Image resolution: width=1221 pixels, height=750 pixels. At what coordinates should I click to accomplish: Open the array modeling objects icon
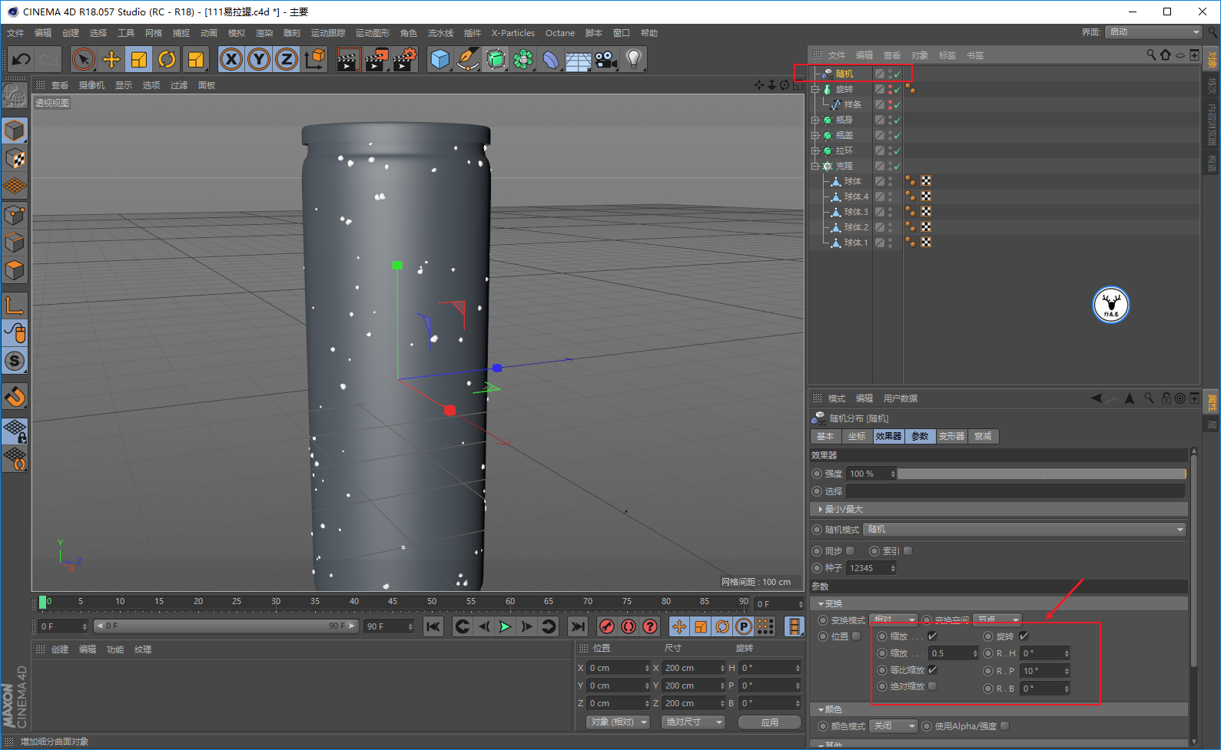tap(523, 59)
